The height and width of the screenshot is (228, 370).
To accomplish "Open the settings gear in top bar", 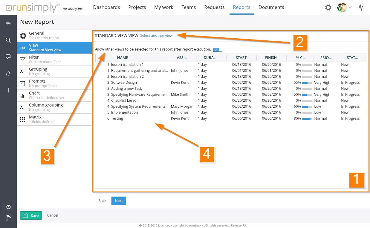I will pos(328,7).
